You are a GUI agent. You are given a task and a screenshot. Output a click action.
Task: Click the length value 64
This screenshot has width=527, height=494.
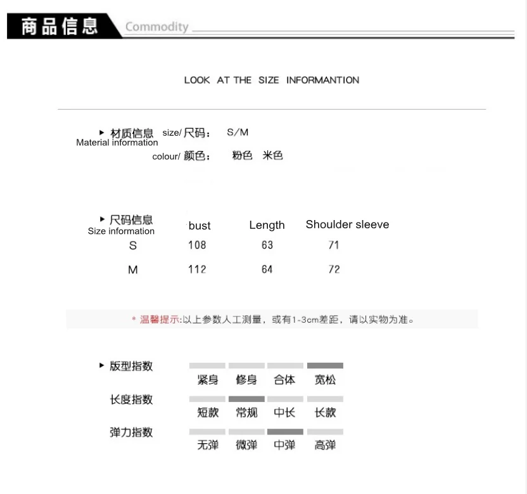click(267, 270)
